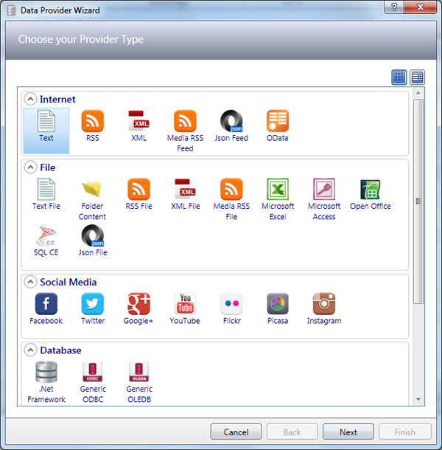
Task: Choose the Folder Content provider
Action: tap(92, 199)
